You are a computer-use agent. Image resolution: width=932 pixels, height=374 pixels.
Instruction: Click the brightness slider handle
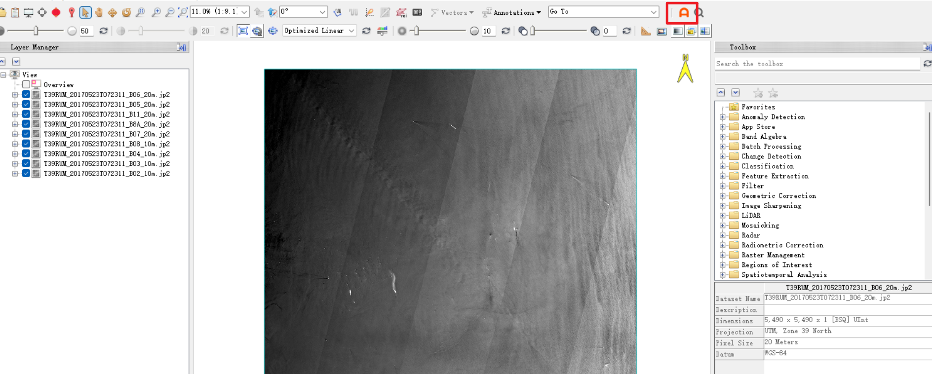[36, 31]
